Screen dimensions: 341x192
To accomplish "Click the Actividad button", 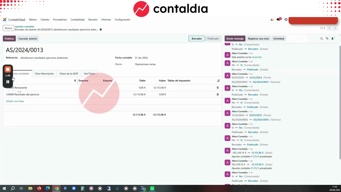I will [279, 39].
